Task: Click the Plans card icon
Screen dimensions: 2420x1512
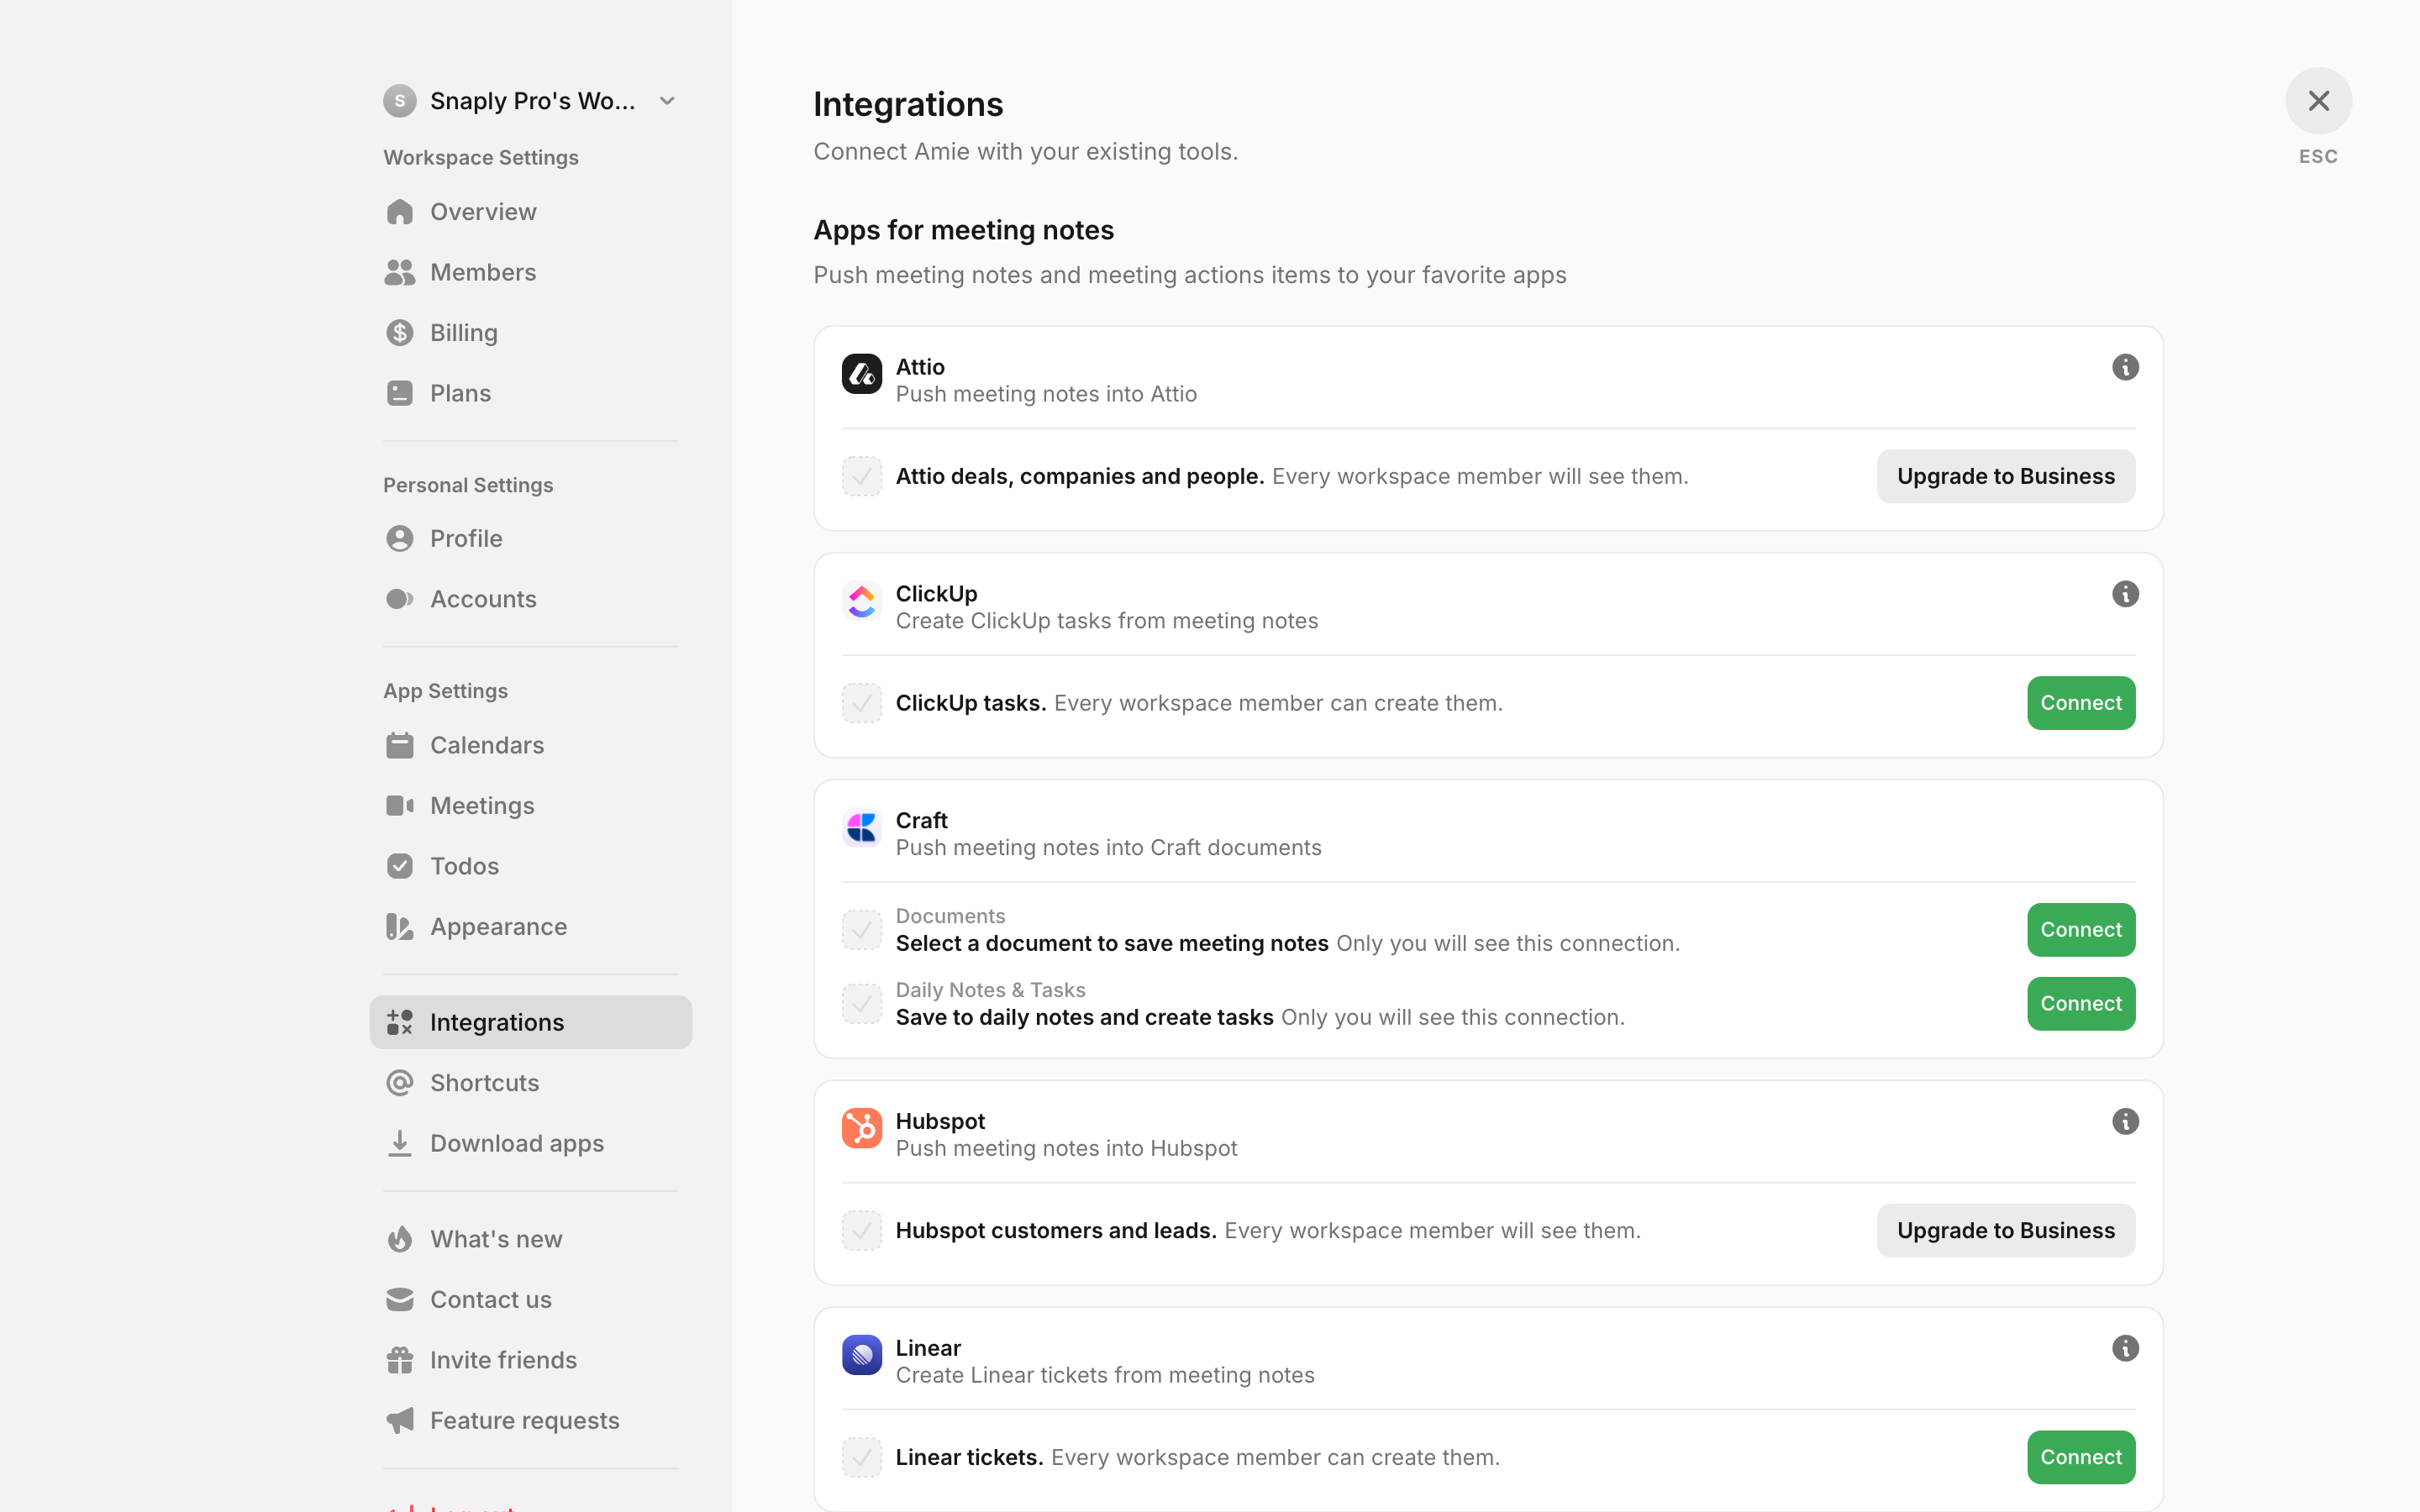Action: coord(399,393)
